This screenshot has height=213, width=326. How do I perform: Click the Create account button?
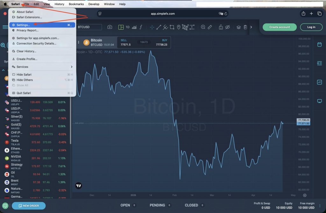click(280, 27)
